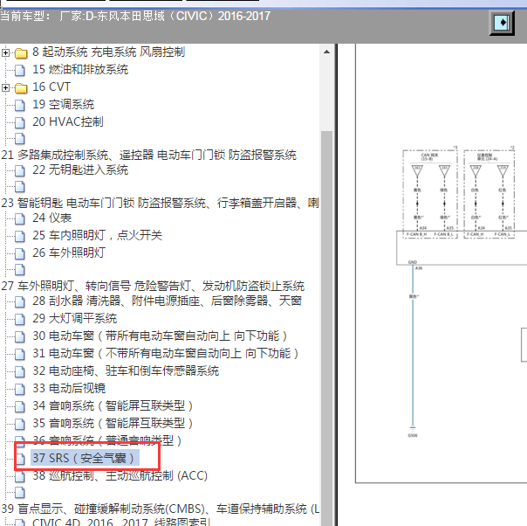The width and height of the screenshot is (527, 526).
Task: Click document icon next to 29 大灯调平系统
Action: tap(20, 320)
